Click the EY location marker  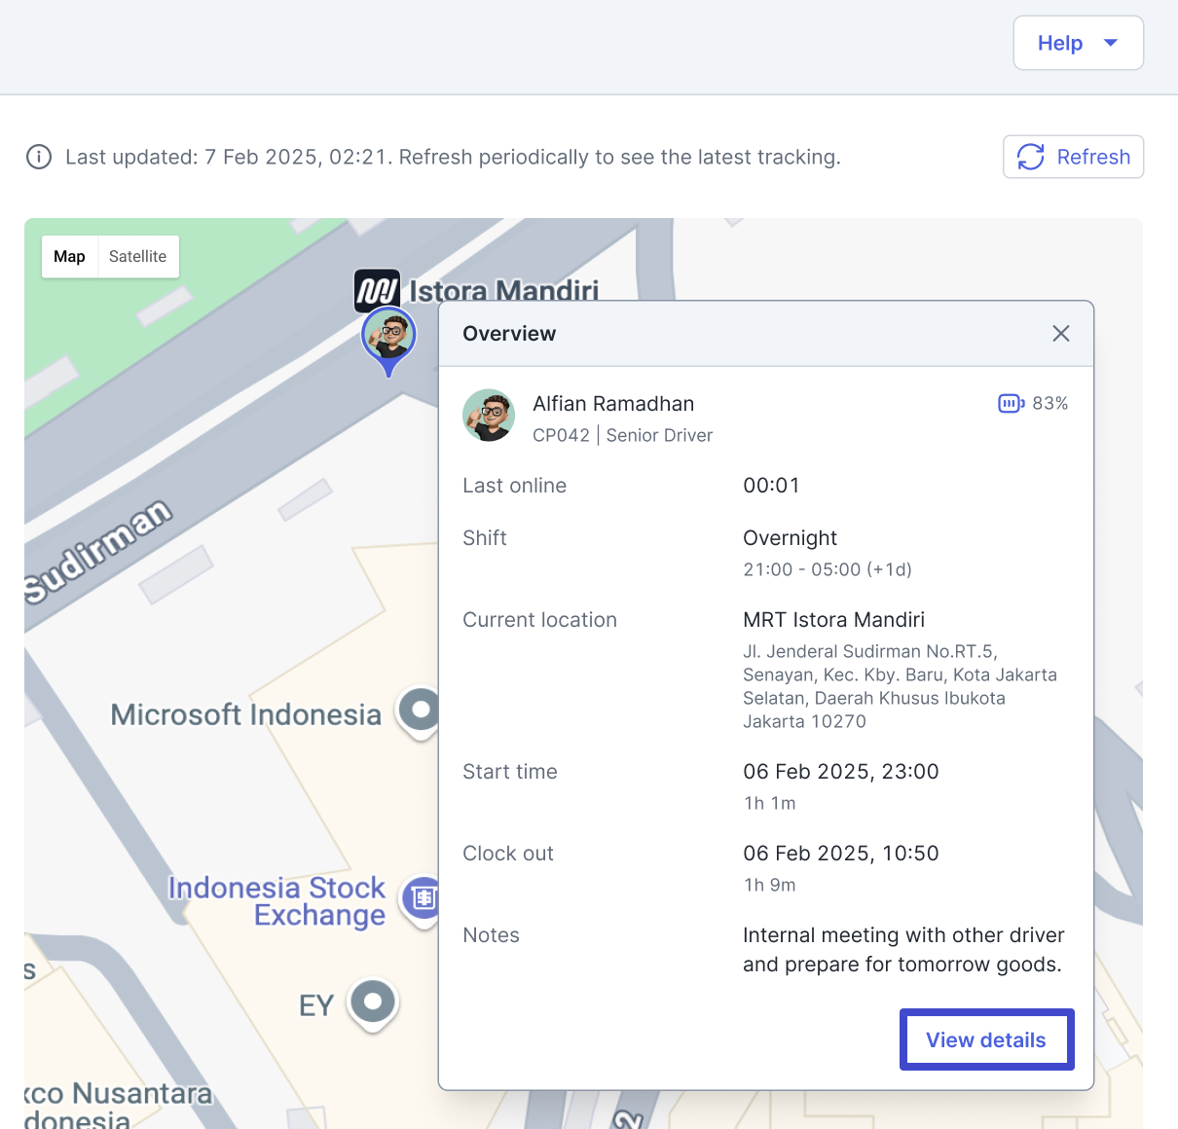click(373, 1002)
